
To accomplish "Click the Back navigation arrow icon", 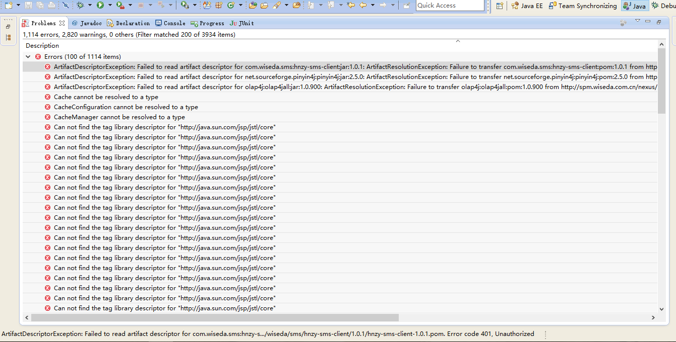I will point(363,5).
